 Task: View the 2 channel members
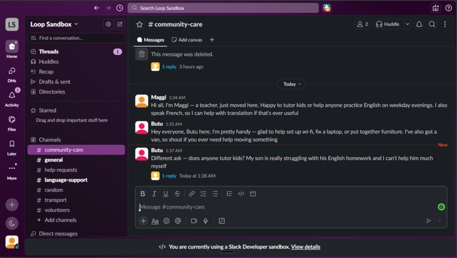tap(362, 24)
